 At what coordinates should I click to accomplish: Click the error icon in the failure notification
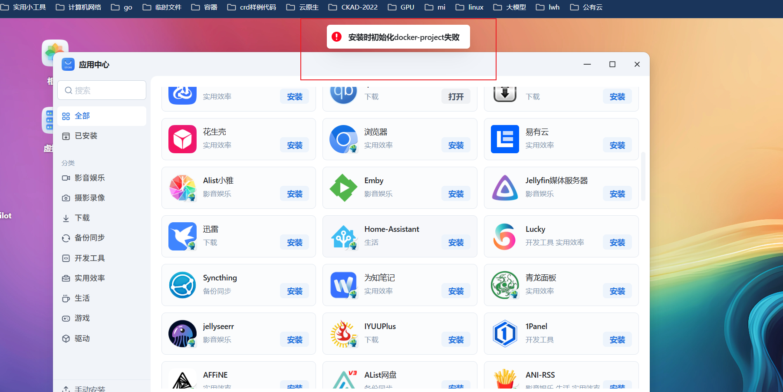coord(336,37)
